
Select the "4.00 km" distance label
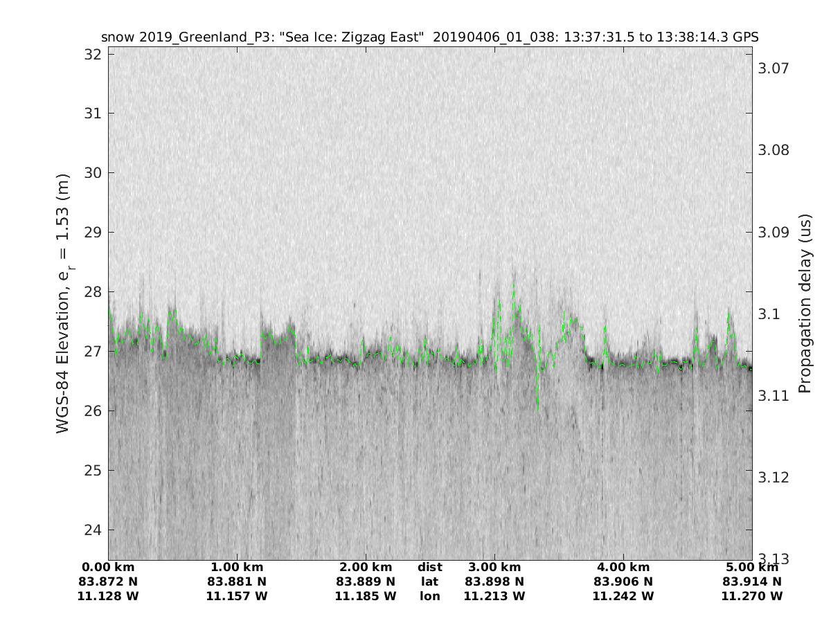tap(623, 567)
